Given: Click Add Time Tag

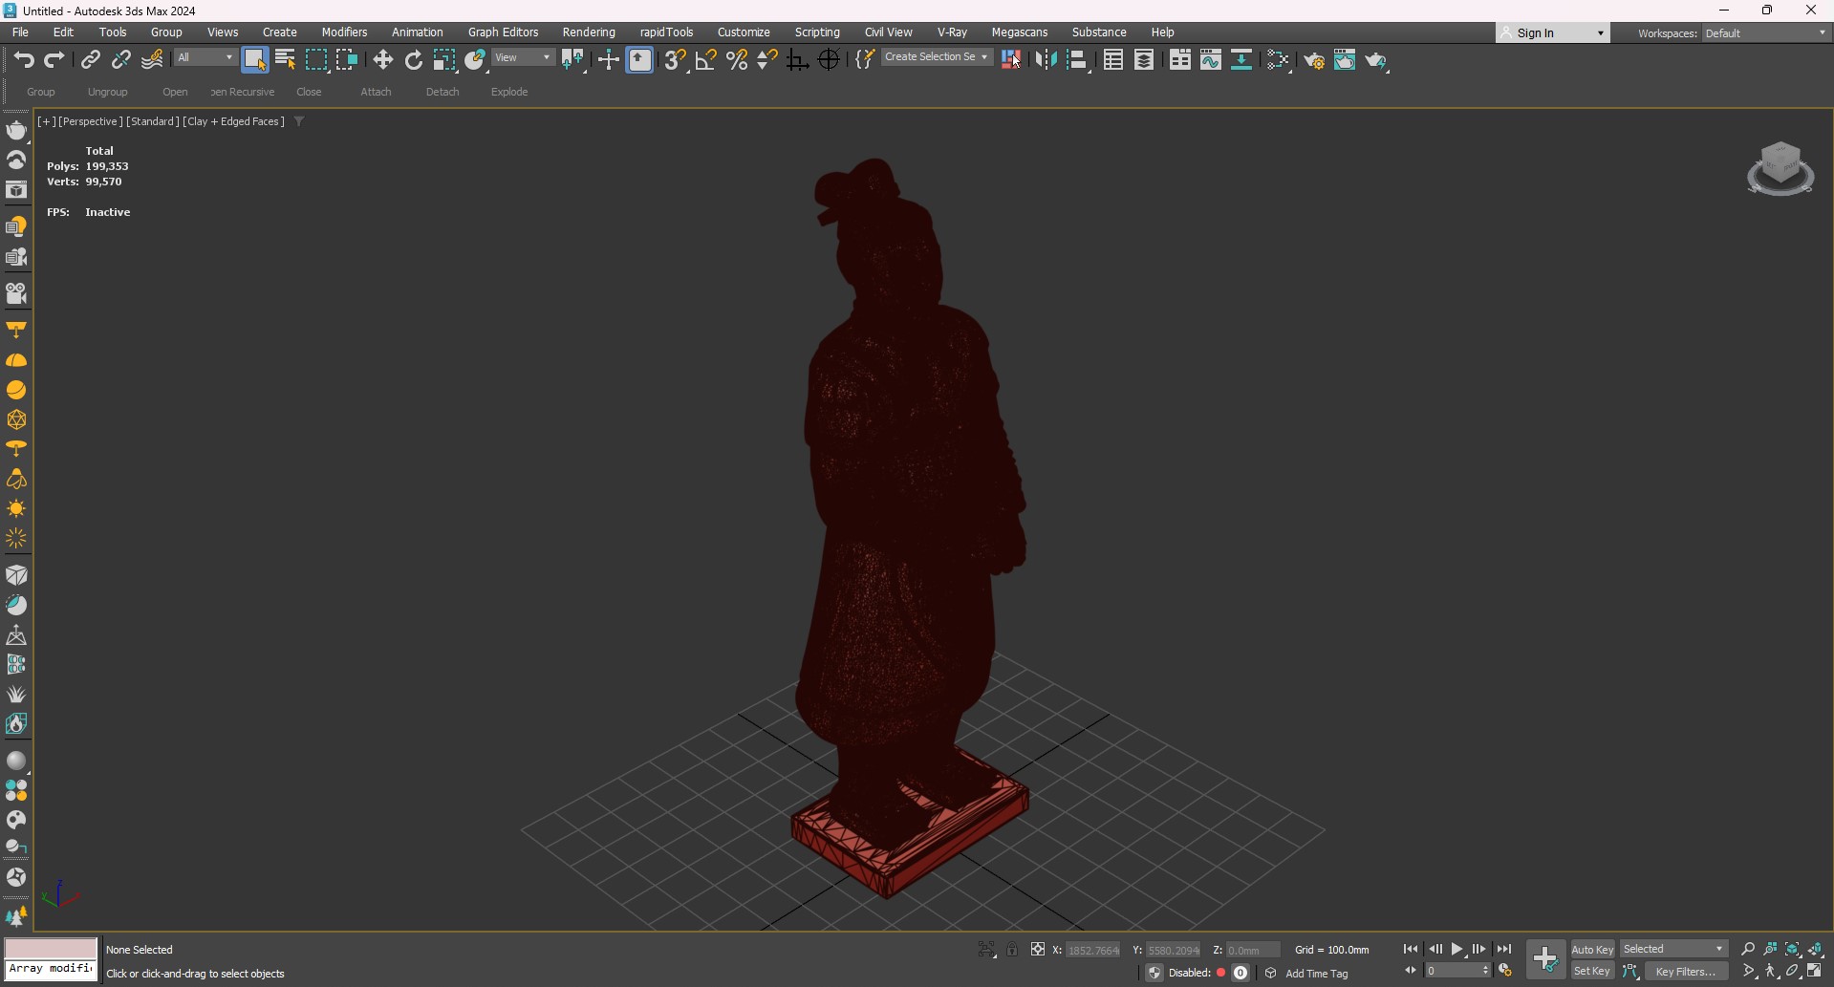Looking at the screenshot, I should click(1317, 974).
